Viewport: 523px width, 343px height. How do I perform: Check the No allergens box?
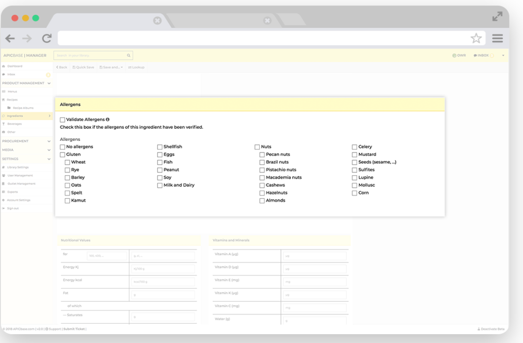click(62, 147)
